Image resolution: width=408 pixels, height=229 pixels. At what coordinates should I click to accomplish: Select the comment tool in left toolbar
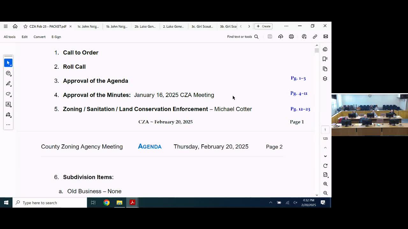8,73
